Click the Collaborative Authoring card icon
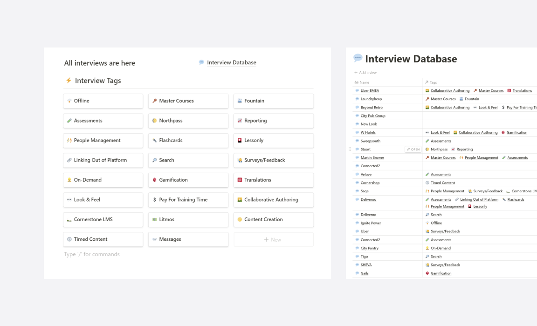 (240, 200)
